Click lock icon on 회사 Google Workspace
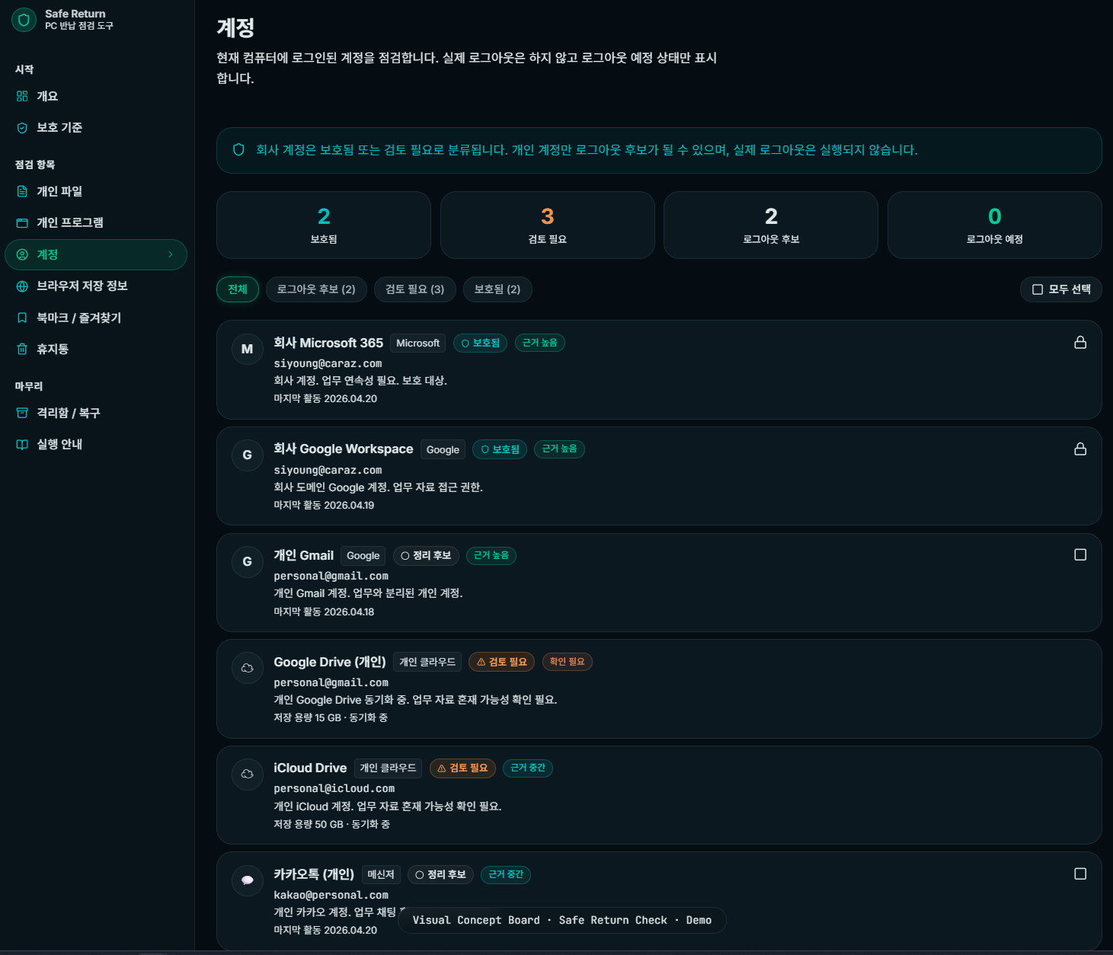Screen dimensions: 1113x955 tap(1079, 449)
